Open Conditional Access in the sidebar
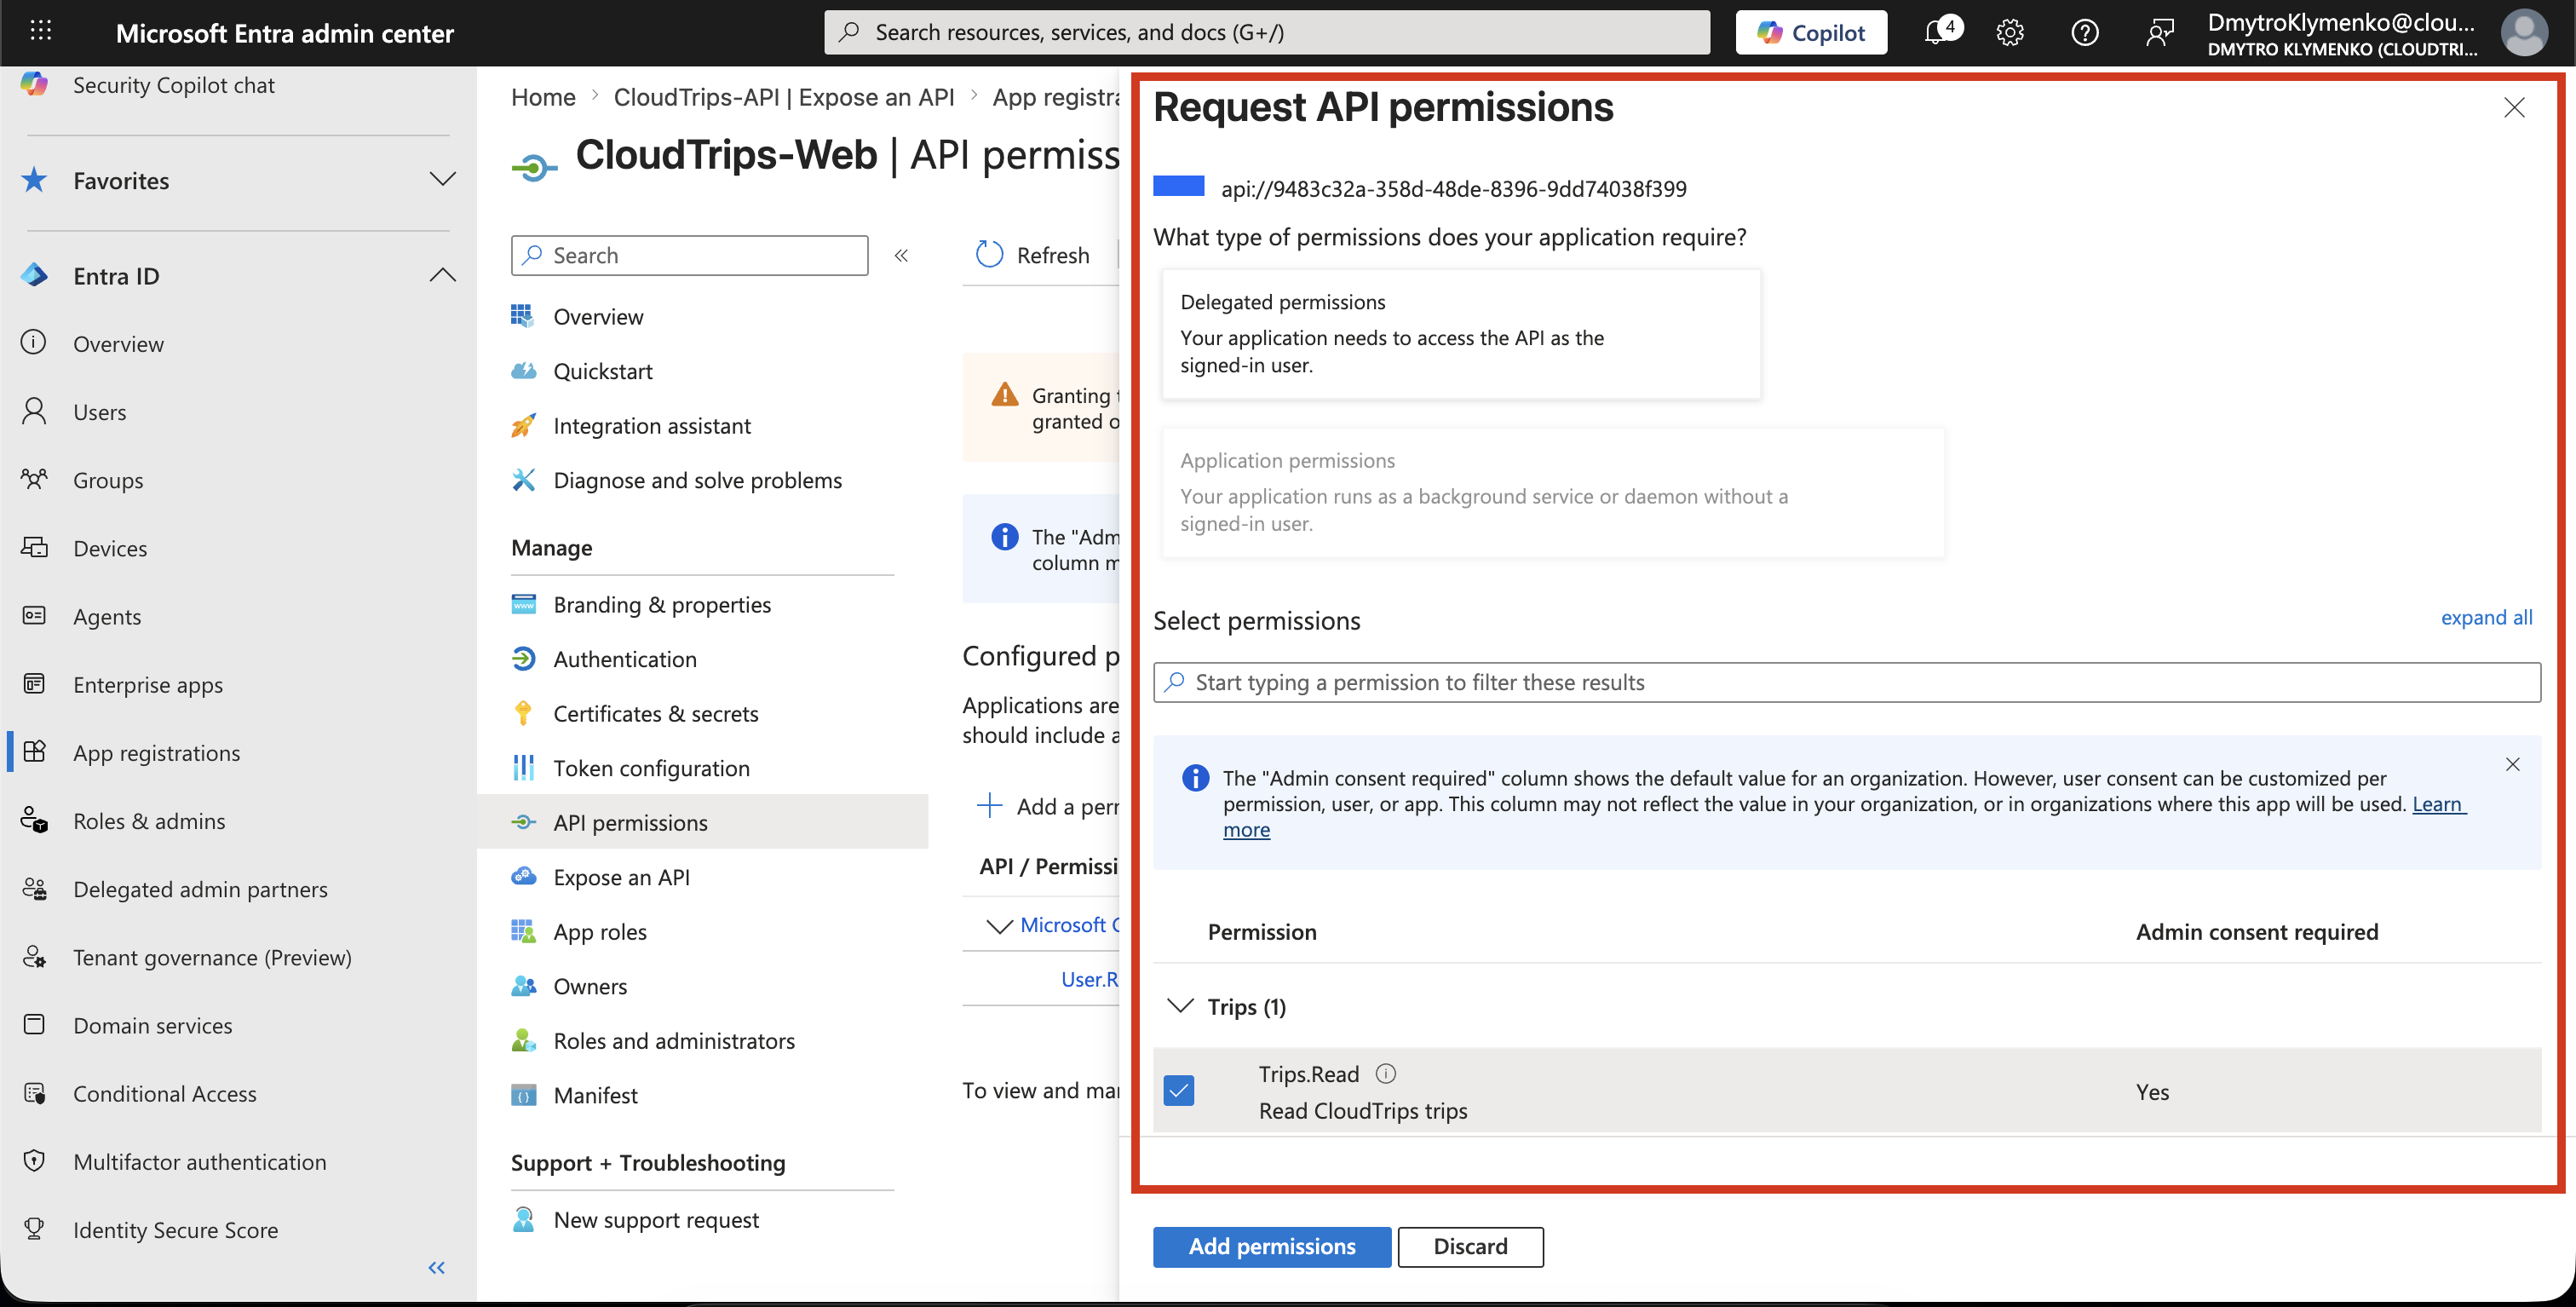 pos(165,1093)
